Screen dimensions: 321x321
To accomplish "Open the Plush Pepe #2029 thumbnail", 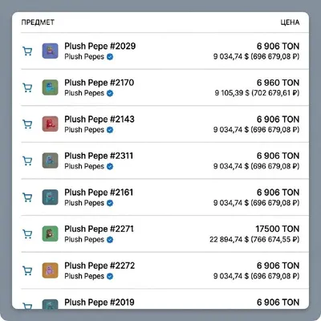I will pos(50,51).
